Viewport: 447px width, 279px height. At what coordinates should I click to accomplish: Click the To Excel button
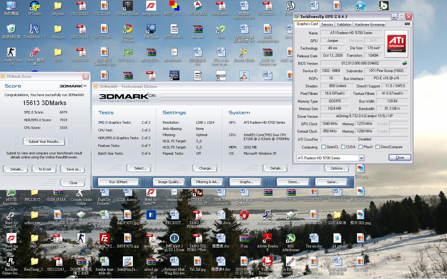(45, 169)
